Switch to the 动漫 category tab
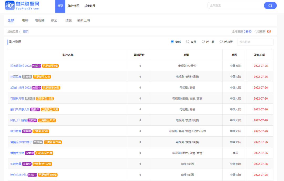 68,20
